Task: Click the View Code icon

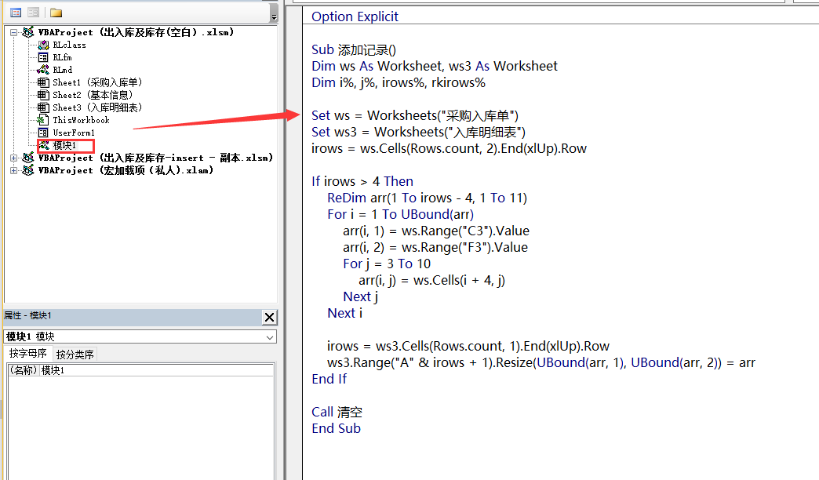Action: click(16, 13)
